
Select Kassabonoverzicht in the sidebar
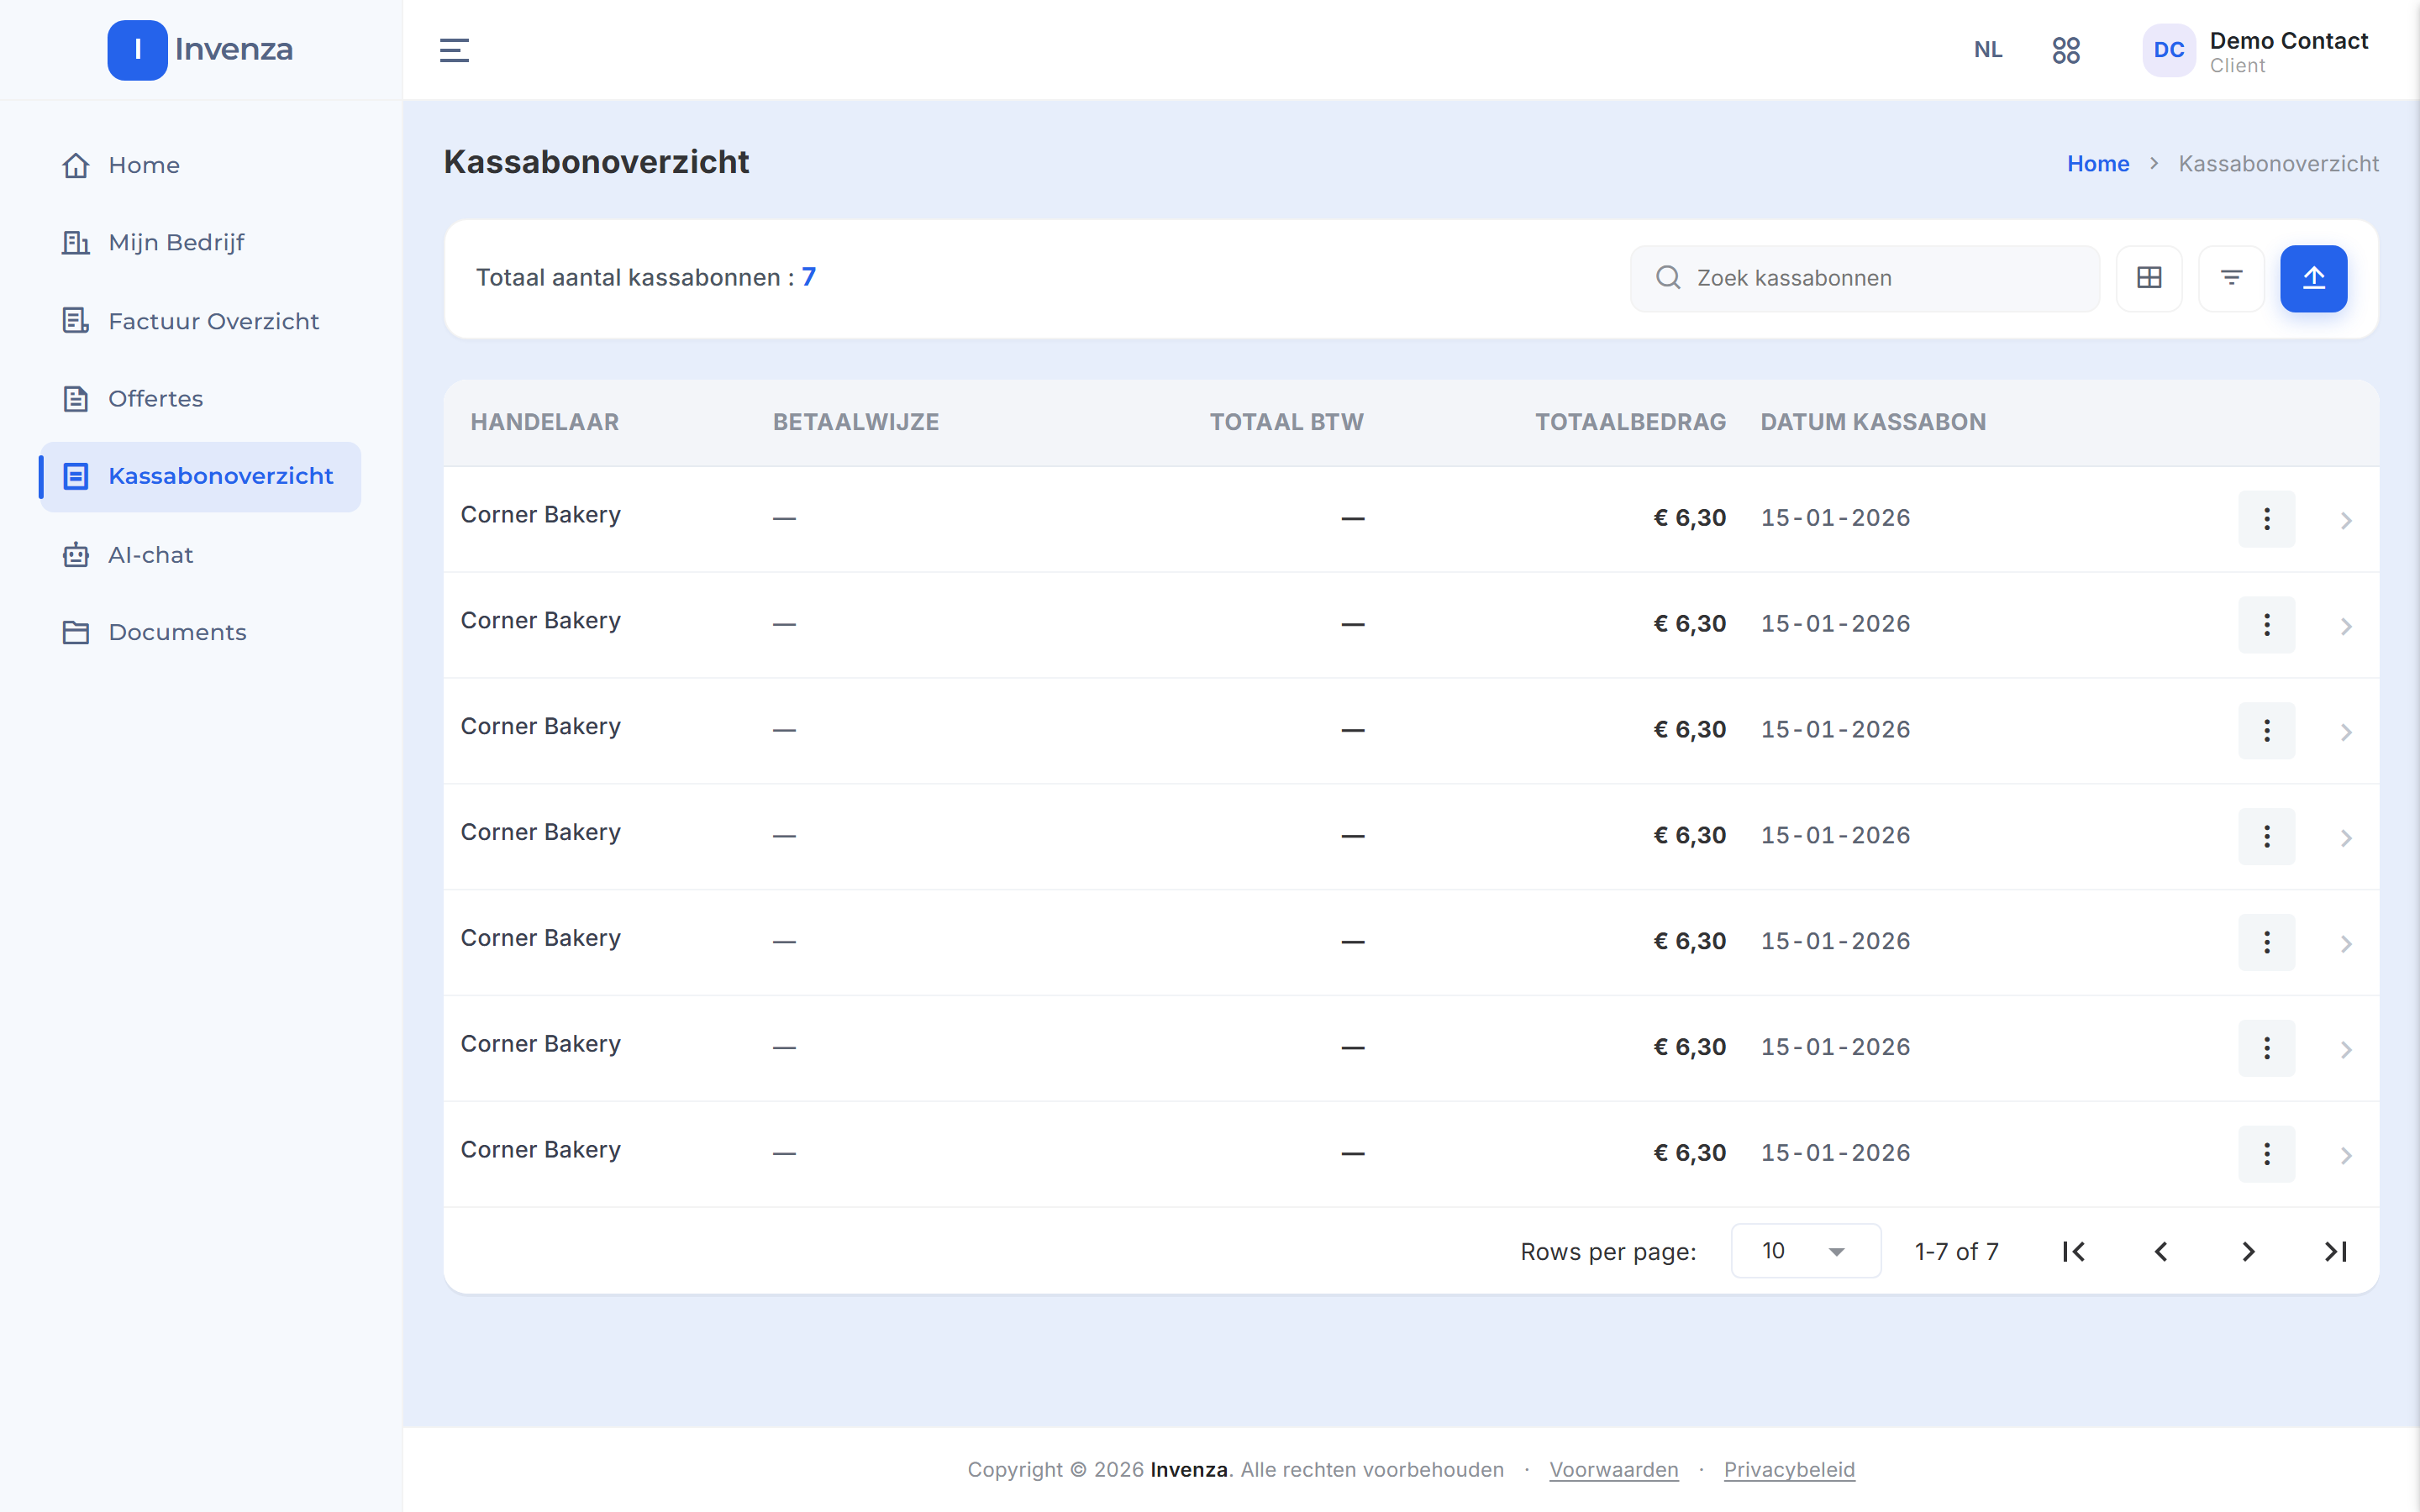point(200,477)
